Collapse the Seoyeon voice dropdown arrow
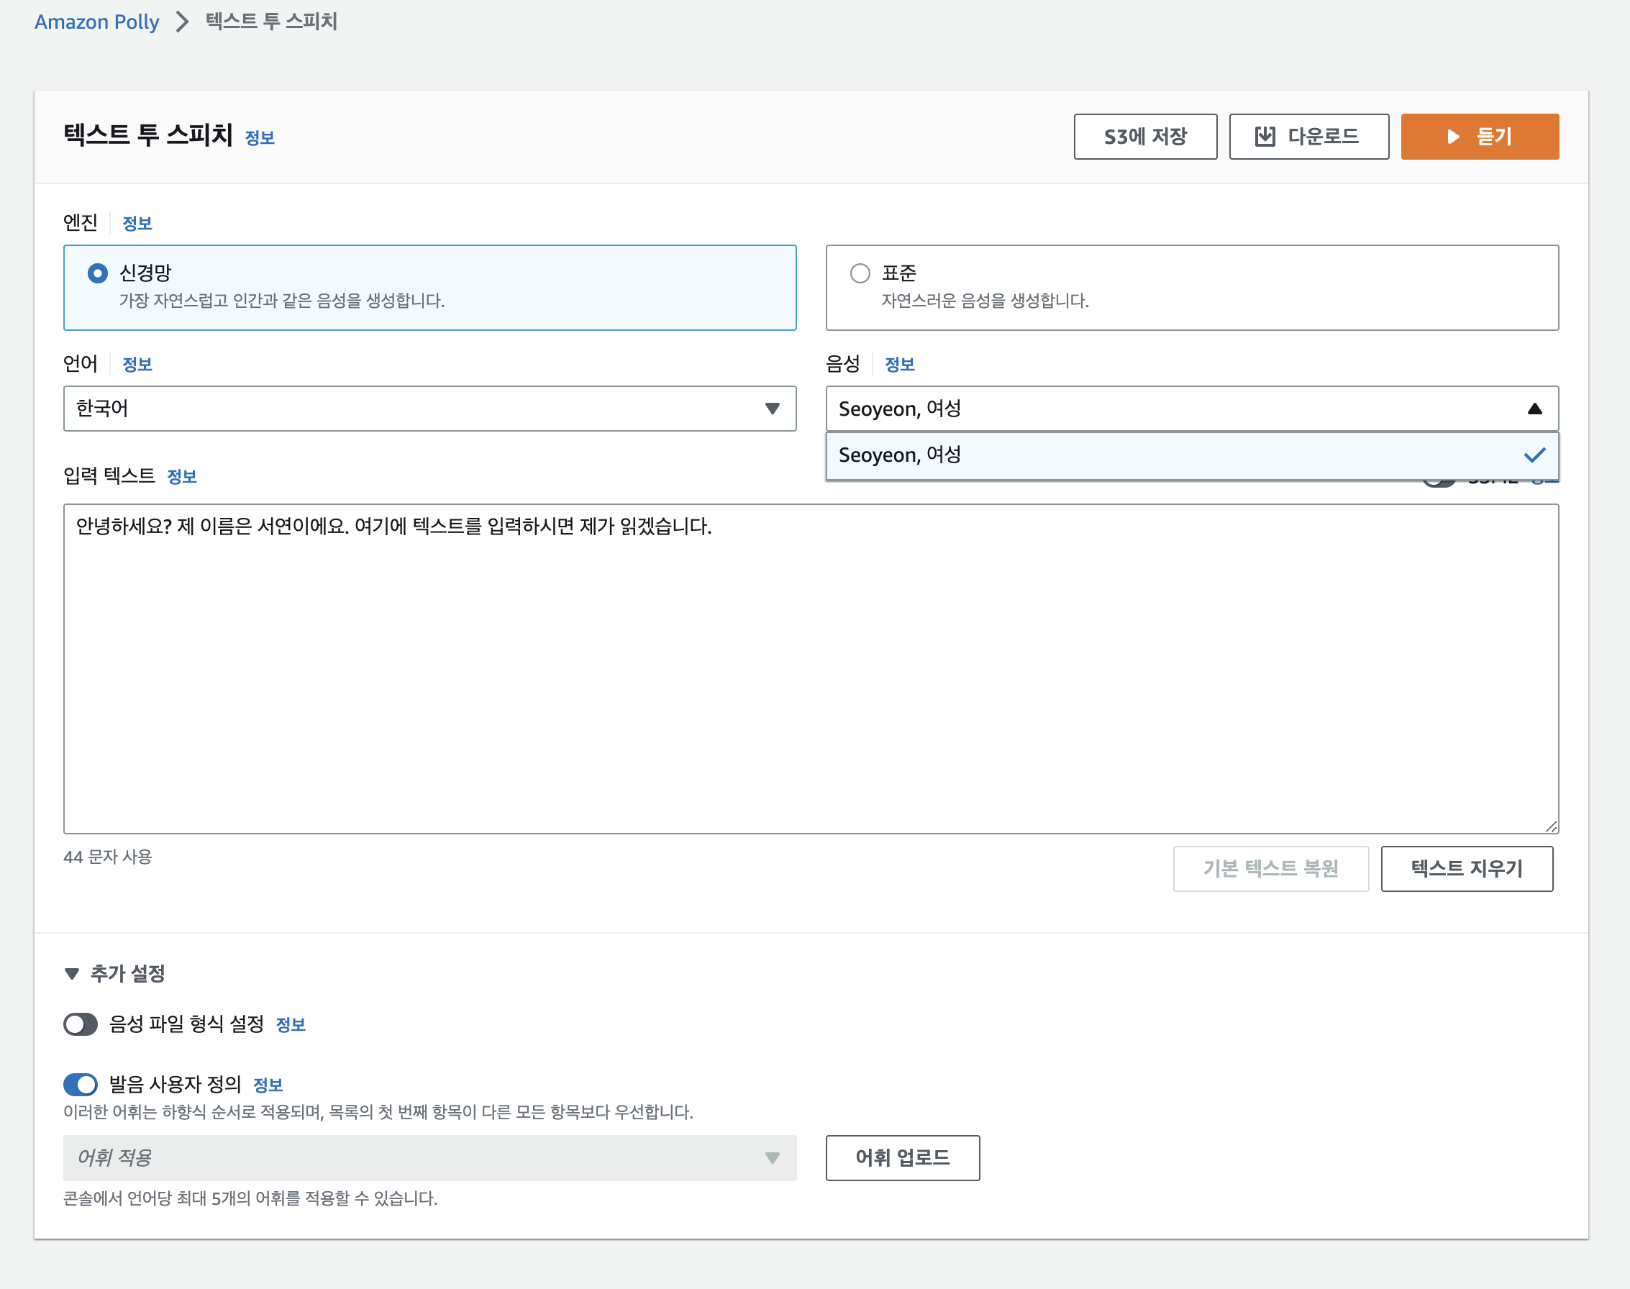Viewport: 1630px width, 1289px height. [x=1534, y=409]
